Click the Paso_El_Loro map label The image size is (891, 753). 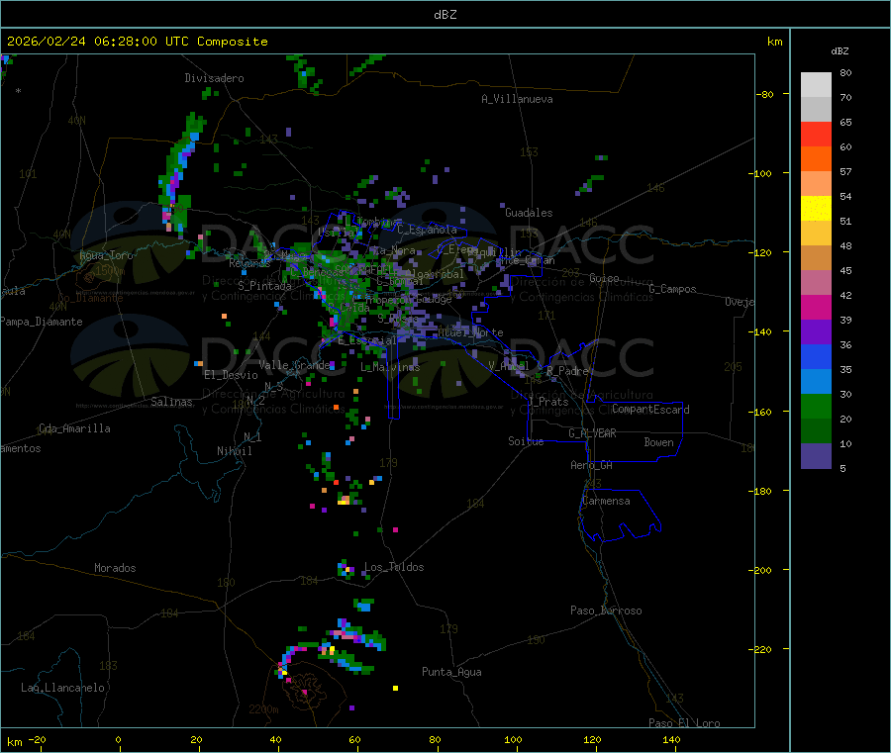point(684,723)
